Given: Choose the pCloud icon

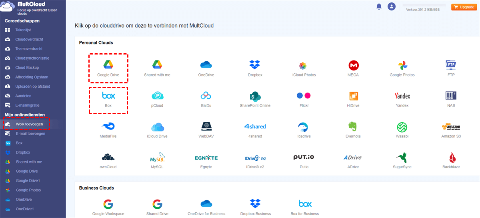Looking at the screenshot, I should [157, 99].
